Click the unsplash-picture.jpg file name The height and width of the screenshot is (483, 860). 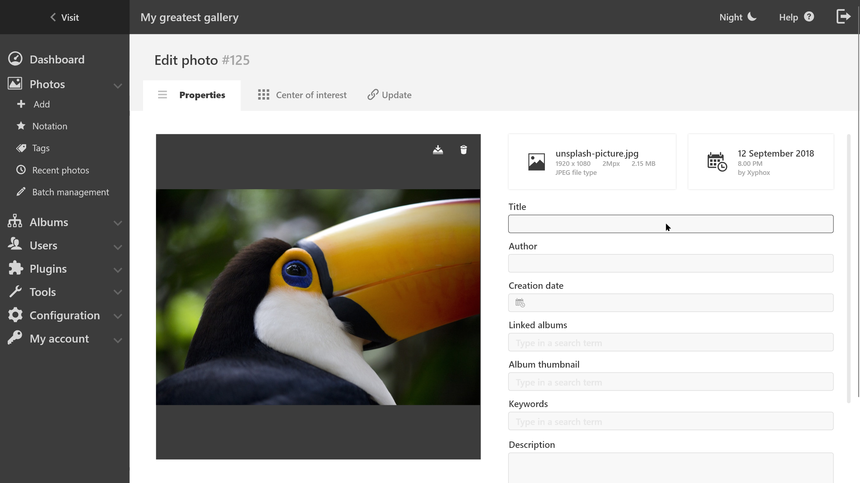[x=597, y=153]
